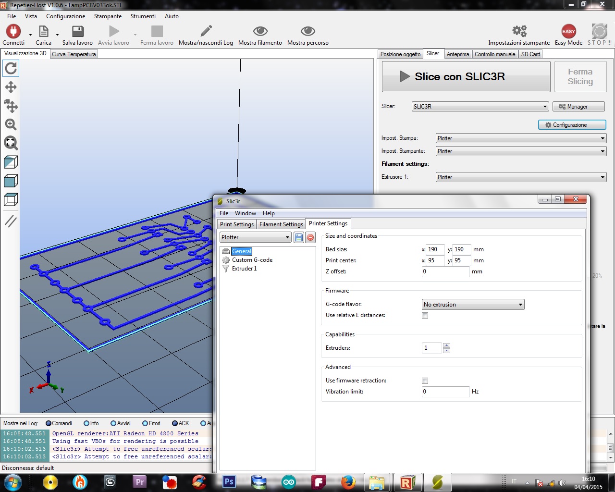Viewport: 615px width, 492px height.
Task: Toggle Mostra filamento eye icon
Action: (260, 32)
